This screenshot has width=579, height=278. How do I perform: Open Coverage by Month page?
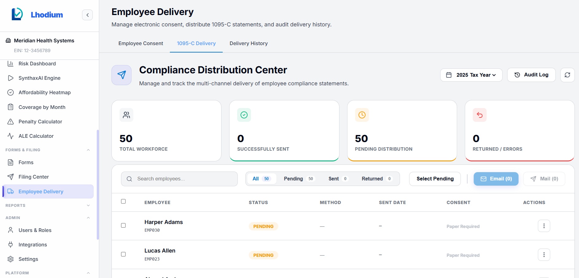(x=48, y=107)
